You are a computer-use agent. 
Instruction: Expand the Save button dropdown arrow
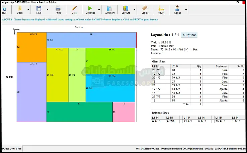click(x=48, y=10)
